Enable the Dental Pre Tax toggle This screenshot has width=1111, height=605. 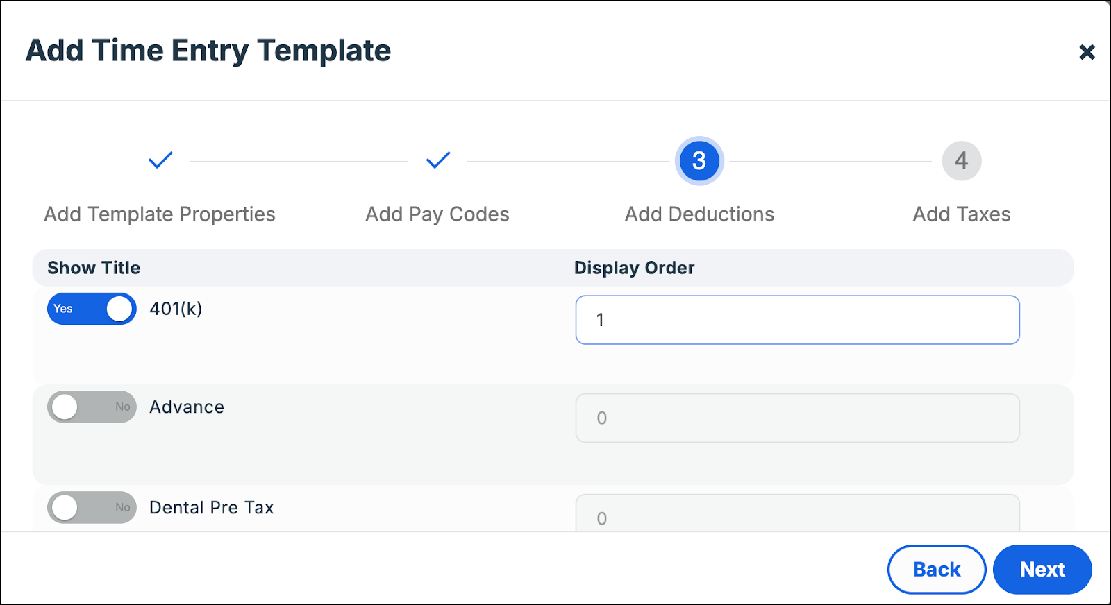(x=92, y=507)
